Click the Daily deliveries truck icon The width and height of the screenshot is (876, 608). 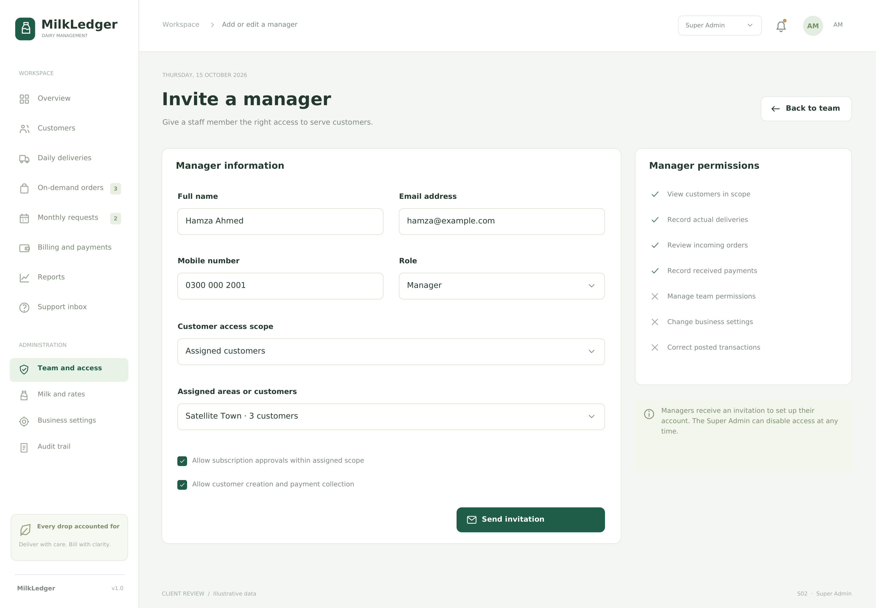coord(24,159)
